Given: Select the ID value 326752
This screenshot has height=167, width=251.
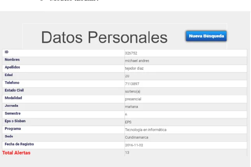Looking at the screenshot, I should (x=131, y=53).
